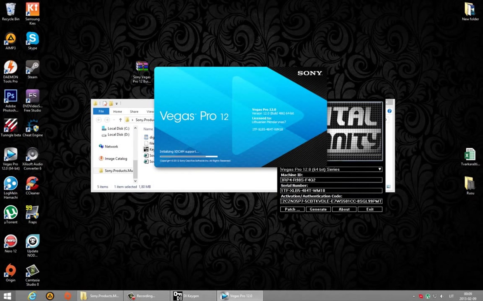Screen dimensions: 483x301
Task: Click the Update NOD desktop icon
Action: point(32,246)
